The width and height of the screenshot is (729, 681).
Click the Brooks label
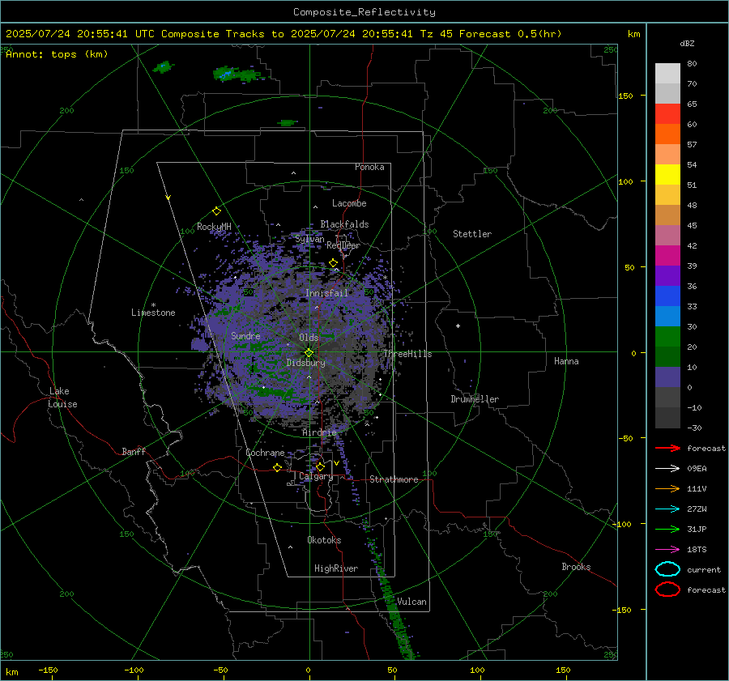pos(576,567)
